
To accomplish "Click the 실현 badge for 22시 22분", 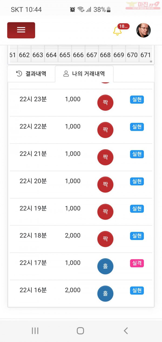I will (x=137, y=127).
